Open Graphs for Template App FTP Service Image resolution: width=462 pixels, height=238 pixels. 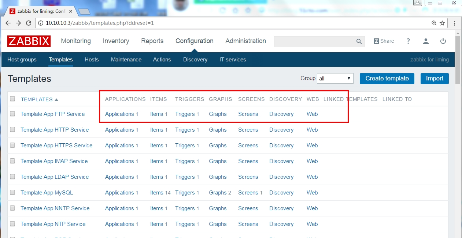click(x=218, y=114)
